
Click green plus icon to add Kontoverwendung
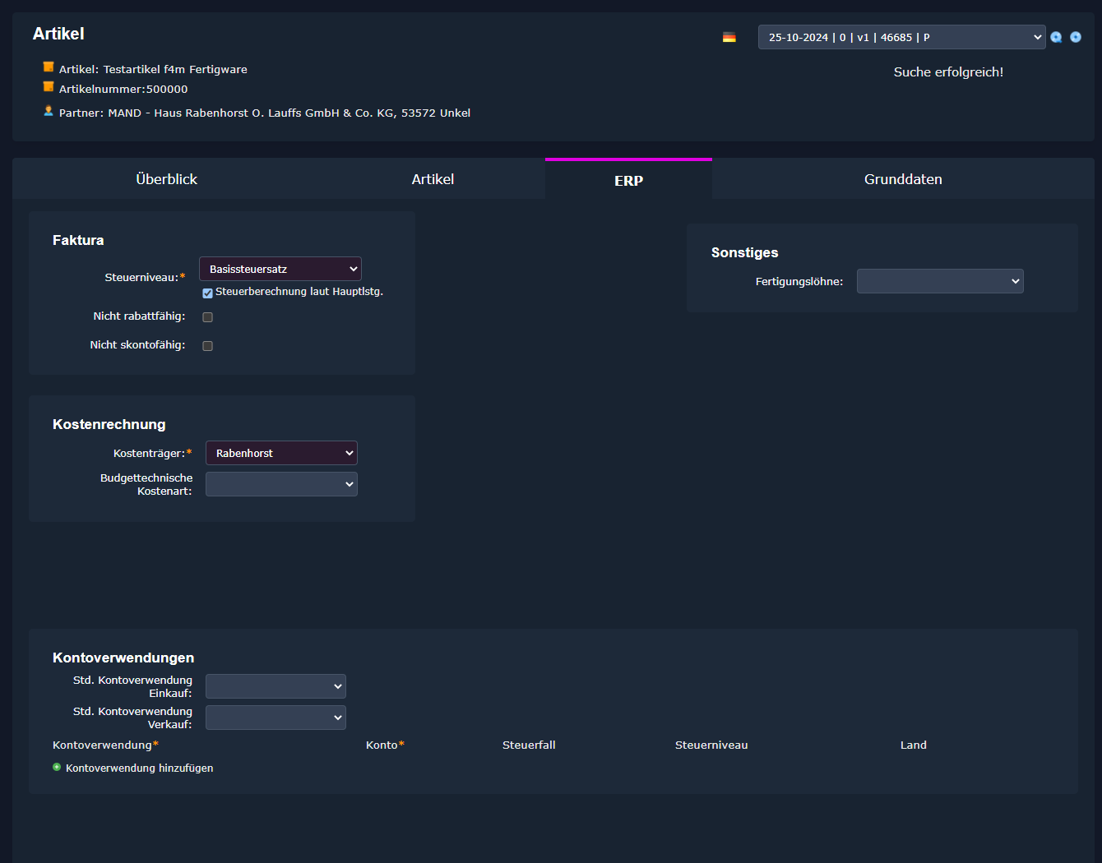point(57,767)
